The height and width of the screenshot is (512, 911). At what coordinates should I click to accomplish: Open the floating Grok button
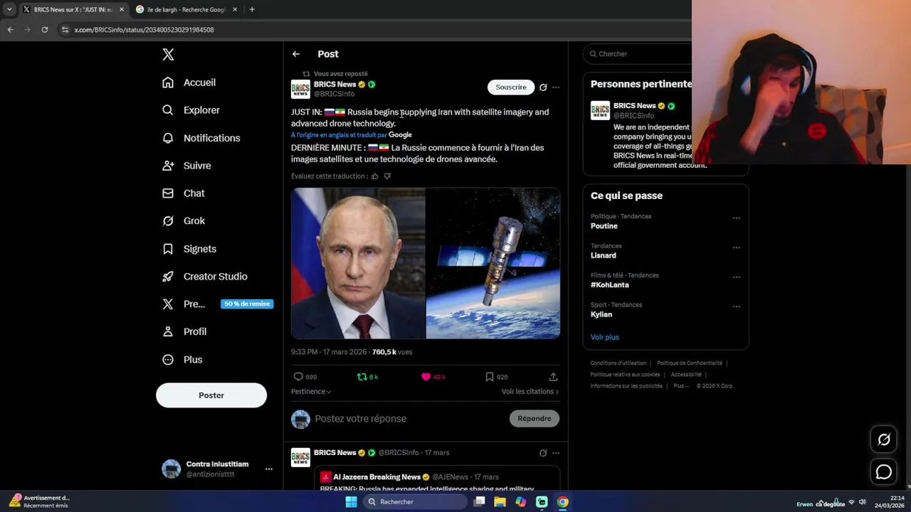point(884,439)
